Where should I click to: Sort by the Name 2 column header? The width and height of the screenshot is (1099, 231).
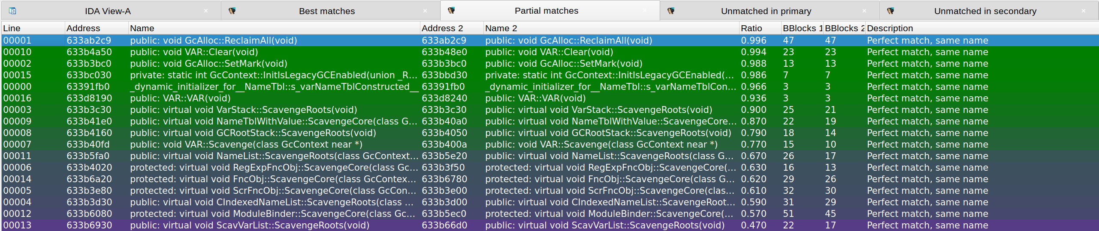[x=501, y=28]
